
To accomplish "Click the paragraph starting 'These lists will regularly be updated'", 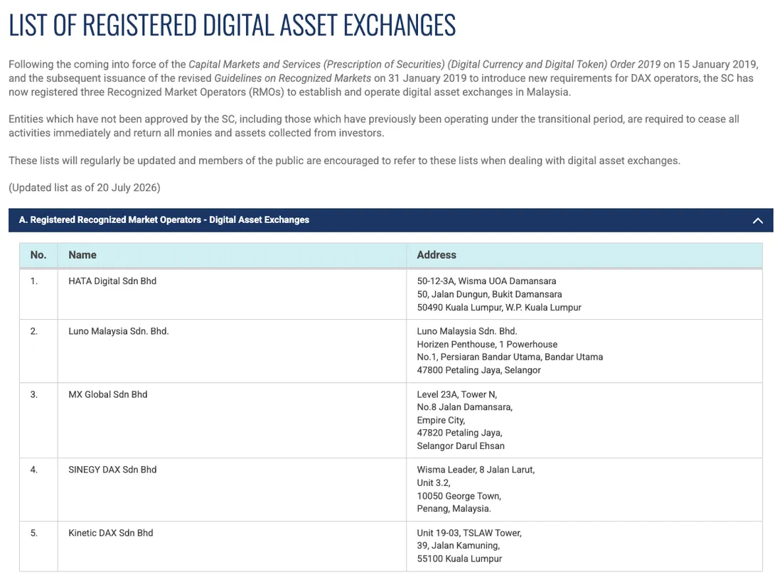I will (x=344, y=161).
